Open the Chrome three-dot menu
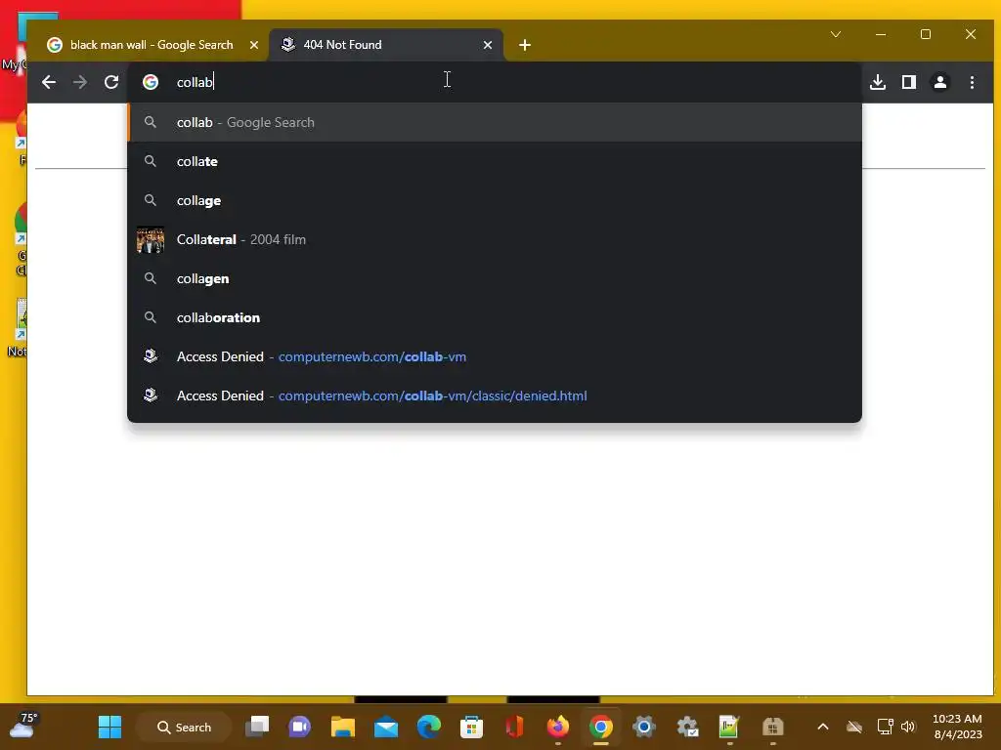This screenshot has width=1001, height=750. click(x=972, y=82)
